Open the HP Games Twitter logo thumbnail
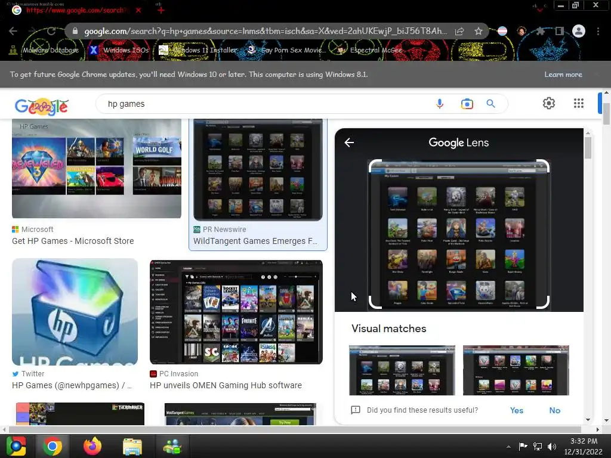 tap(75, 311)
